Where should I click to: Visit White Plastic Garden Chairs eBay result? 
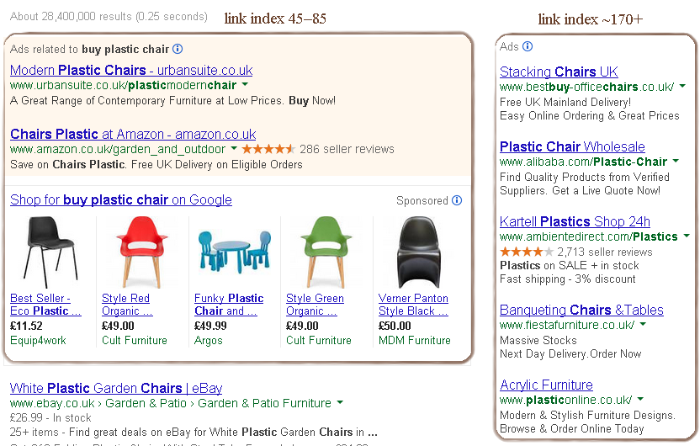point(116,388)
